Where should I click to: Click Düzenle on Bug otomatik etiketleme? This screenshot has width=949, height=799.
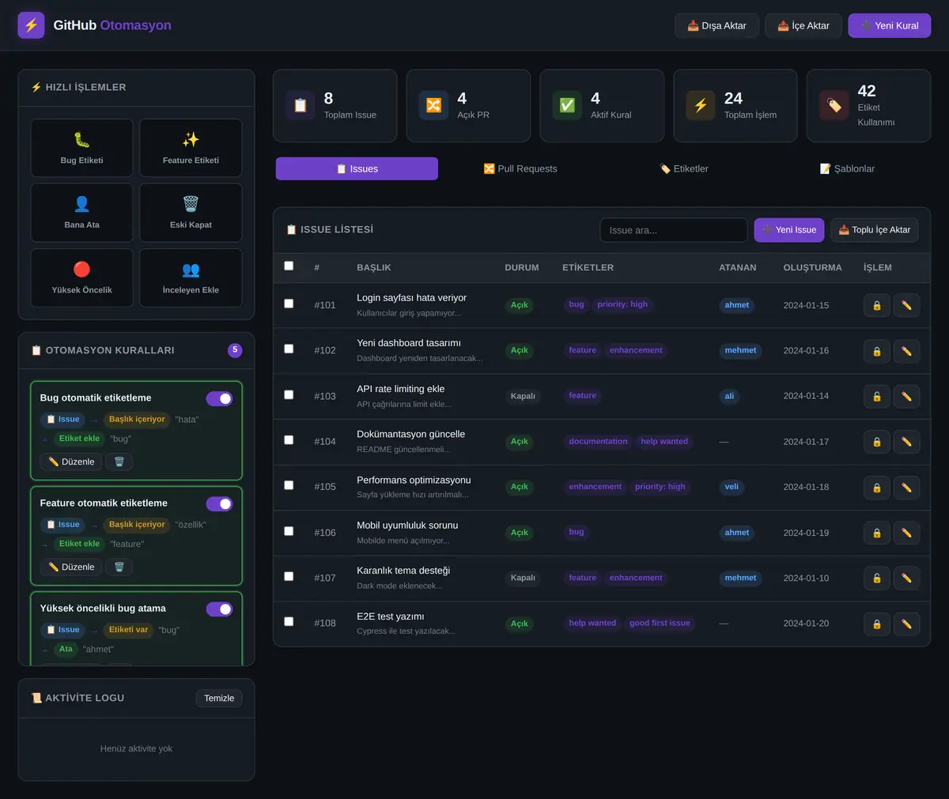click(x=71, y=462)
